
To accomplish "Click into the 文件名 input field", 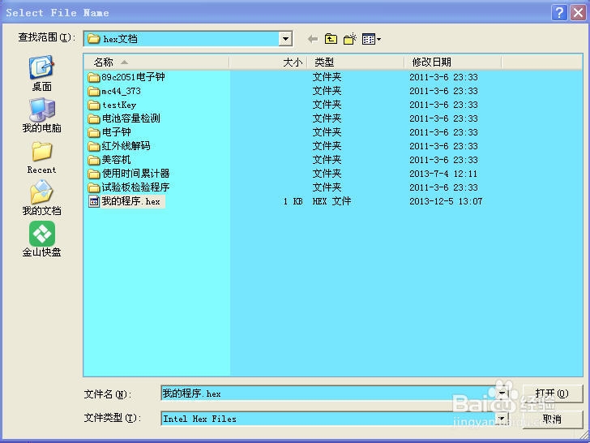I will (328, 394).
